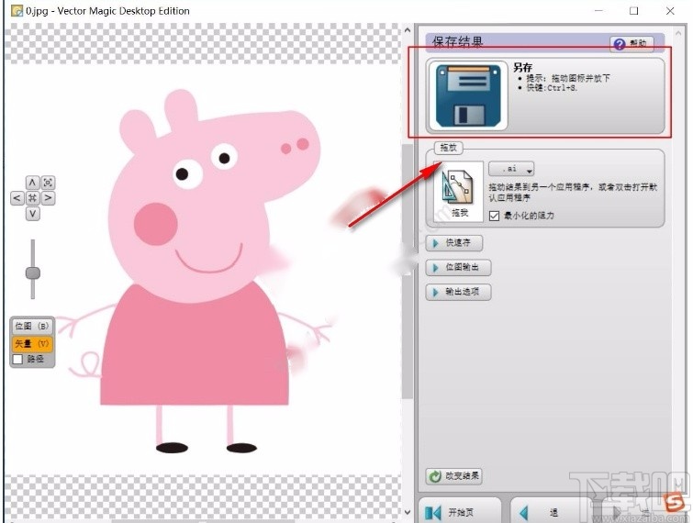Click the green refresh icon on change result
The width and height of the screenshot is (693, 523).
coord(435,476)
